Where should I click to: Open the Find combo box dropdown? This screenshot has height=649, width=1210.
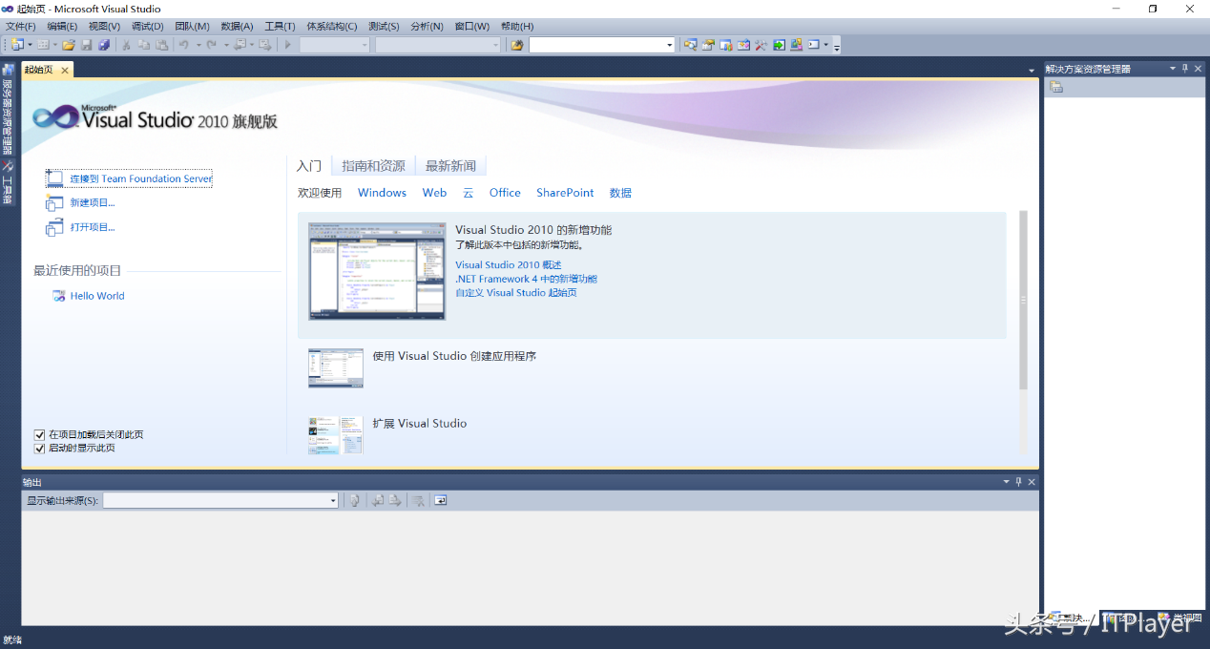coord(669,45)
